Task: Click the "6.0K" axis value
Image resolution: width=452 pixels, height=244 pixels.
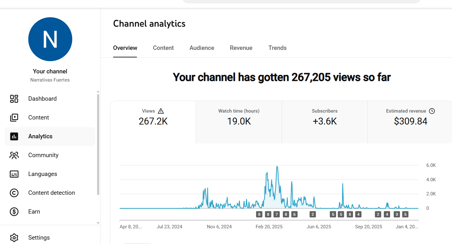Action: 431,165
